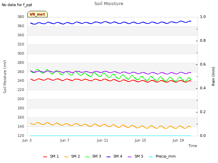Screen dimensions: 218x163
Task: Click the Jun 19 x-axis label
Action: pos(178,140)
